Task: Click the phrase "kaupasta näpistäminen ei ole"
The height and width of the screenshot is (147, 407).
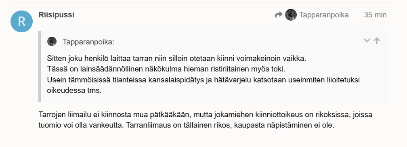Action: pyautogui.click(x=284, y=126)
